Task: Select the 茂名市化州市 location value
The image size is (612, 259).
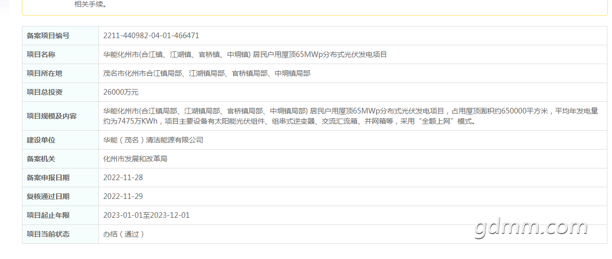Action: [x=207, y=73]
